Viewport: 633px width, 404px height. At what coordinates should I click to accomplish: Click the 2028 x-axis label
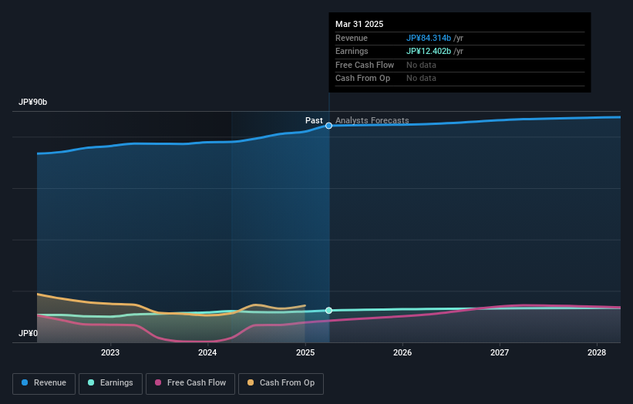[597, 352]
